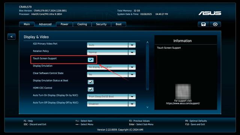This screenshot has width=240, height=135.
Task: Go back using the left arrow button
Action: (x=12, y=37)
